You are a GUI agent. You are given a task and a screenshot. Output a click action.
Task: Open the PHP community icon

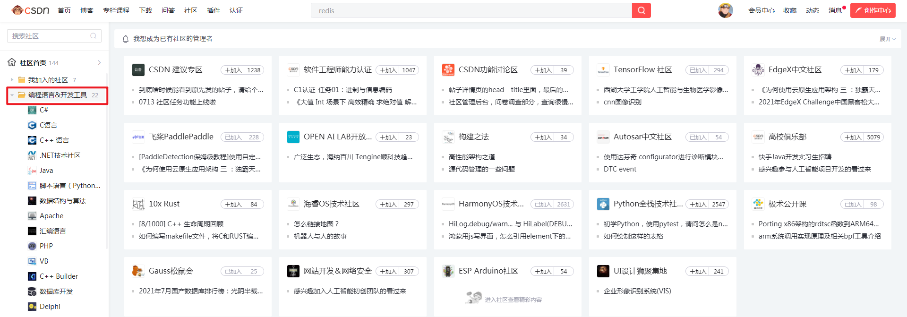tap(32, 246)
